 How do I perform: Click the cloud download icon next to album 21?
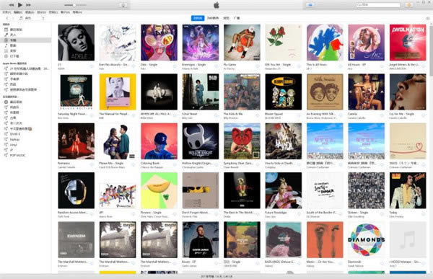pos(92,66)
